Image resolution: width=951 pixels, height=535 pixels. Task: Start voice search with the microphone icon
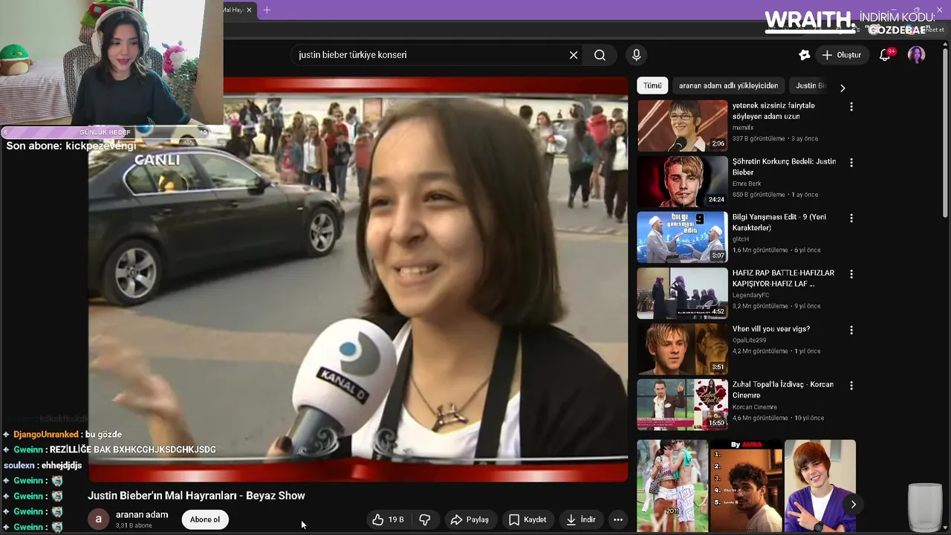pyautogui.click(x=636, y=55)
